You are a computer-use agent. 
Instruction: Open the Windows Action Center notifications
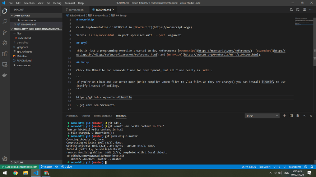309,173
